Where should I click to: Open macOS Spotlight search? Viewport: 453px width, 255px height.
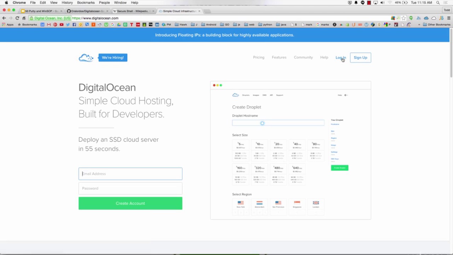point(438,2)
